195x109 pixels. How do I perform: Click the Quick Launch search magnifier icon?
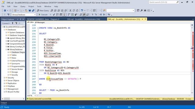click(177, 2)
